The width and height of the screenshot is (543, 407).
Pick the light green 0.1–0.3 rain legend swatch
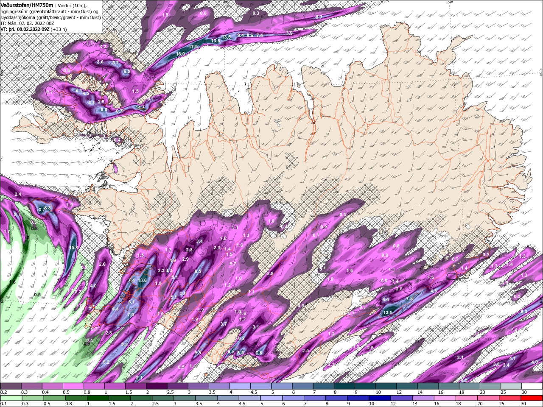[x=11, y=398]
